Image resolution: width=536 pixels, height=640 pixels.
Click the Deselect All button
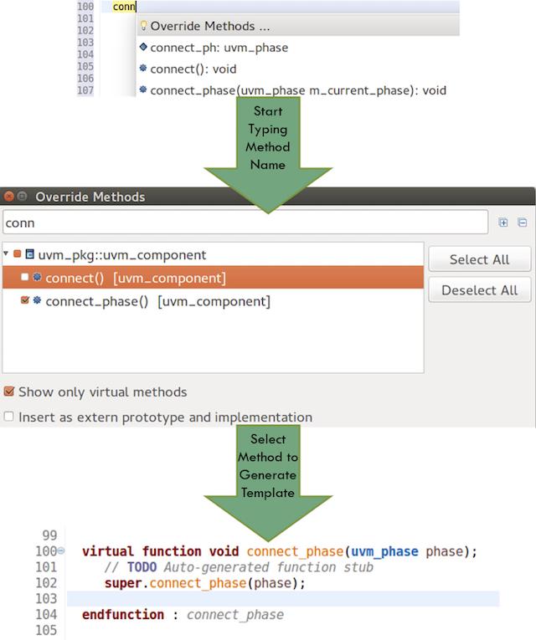479,289
